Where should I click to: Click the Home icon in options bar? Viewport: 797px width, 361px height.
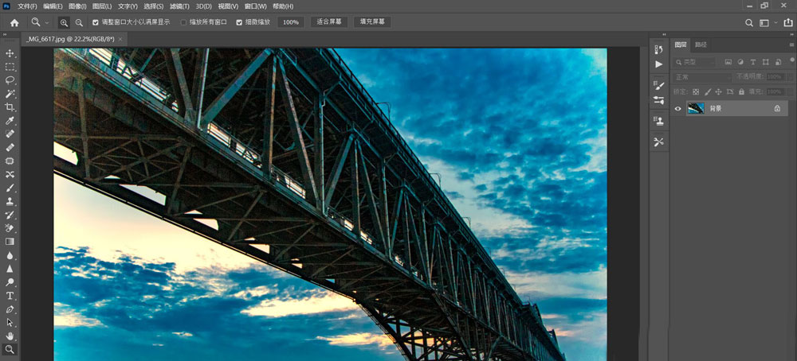point(14,22)
